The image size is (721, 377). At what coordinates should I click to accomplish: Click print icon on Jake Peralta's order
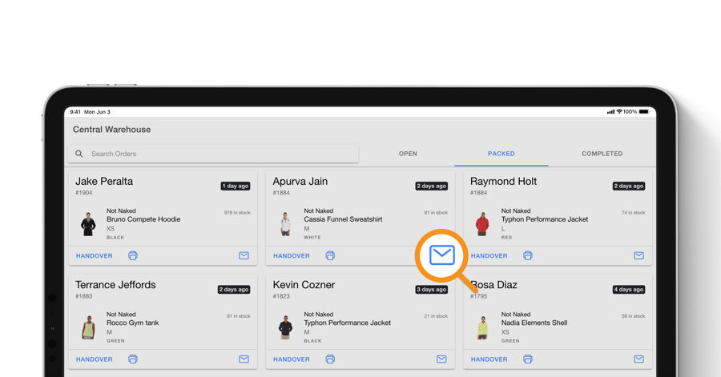[133, 256]
